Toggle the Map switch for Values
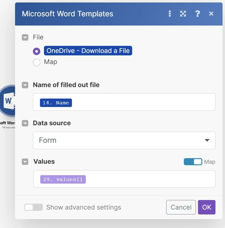The width and height of the screenshot is (225, 228). 193,162
